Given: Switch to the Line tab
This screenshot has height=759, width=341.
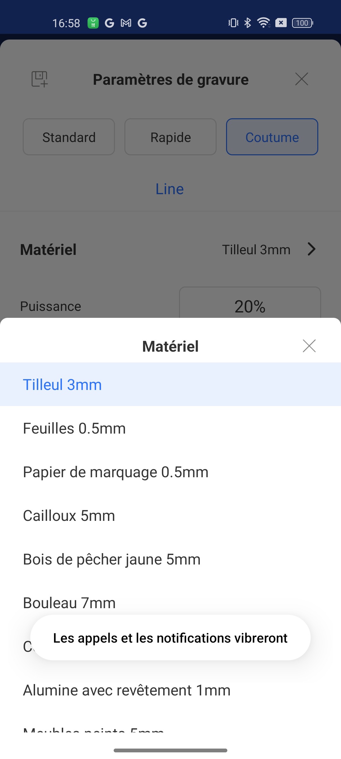Looking at the screenshot, I should (170, 189).
